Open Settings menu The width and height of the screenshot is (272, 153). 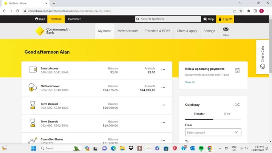pos(209,31)
